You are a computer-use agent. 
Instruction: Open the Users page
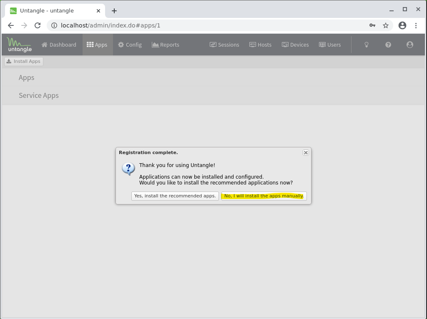coord(330,45)
